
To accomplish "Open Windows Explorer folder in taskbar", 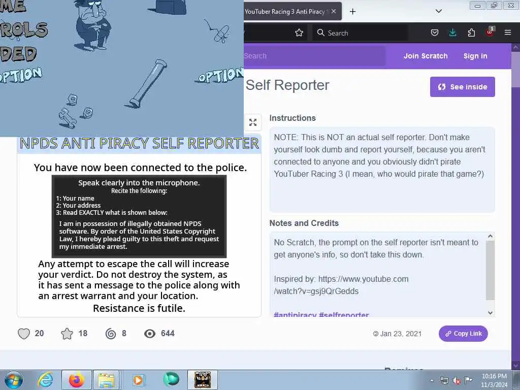I will (106, 380).
